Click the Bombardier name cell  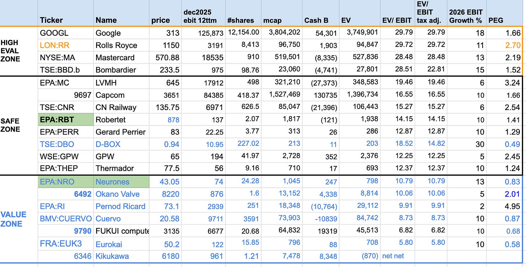pos(122,70)
